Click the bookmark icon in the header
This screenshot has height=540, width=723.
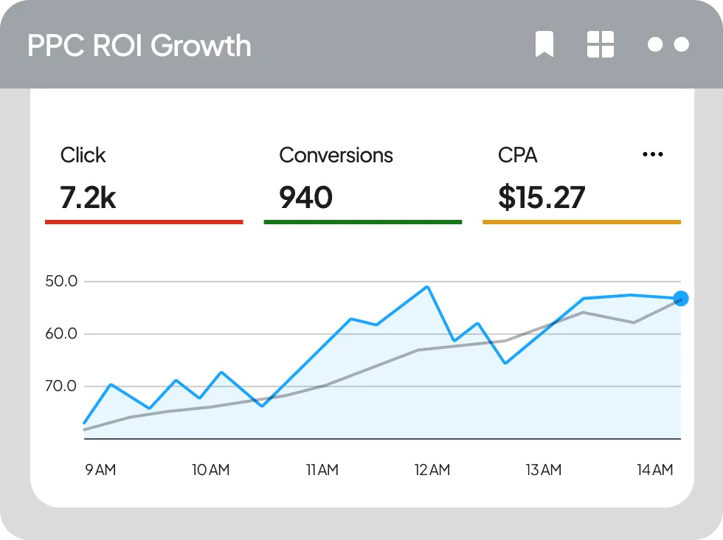(544, 45)
